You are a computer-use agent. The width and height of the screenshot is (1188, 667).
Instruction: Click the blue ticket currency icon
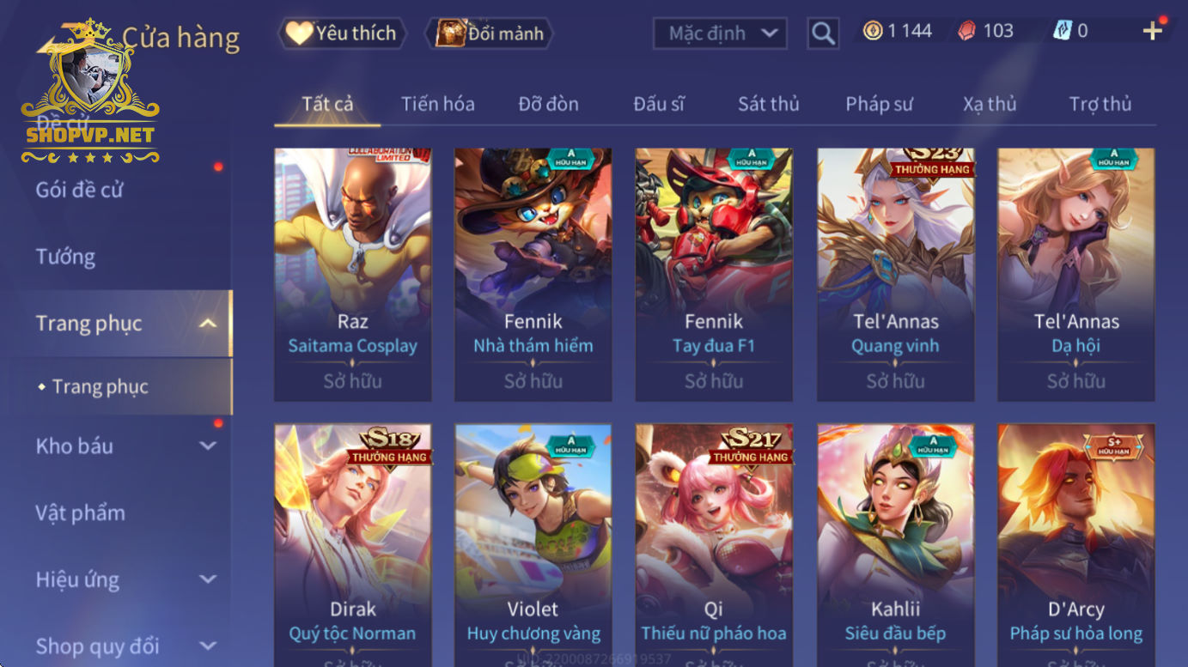pyautogui.click(x=1063, y=31)
